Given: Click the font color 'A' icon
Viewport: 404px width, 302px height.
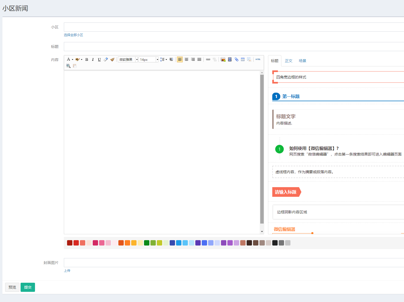Looking at the screenshot, I should coord(68,59).
